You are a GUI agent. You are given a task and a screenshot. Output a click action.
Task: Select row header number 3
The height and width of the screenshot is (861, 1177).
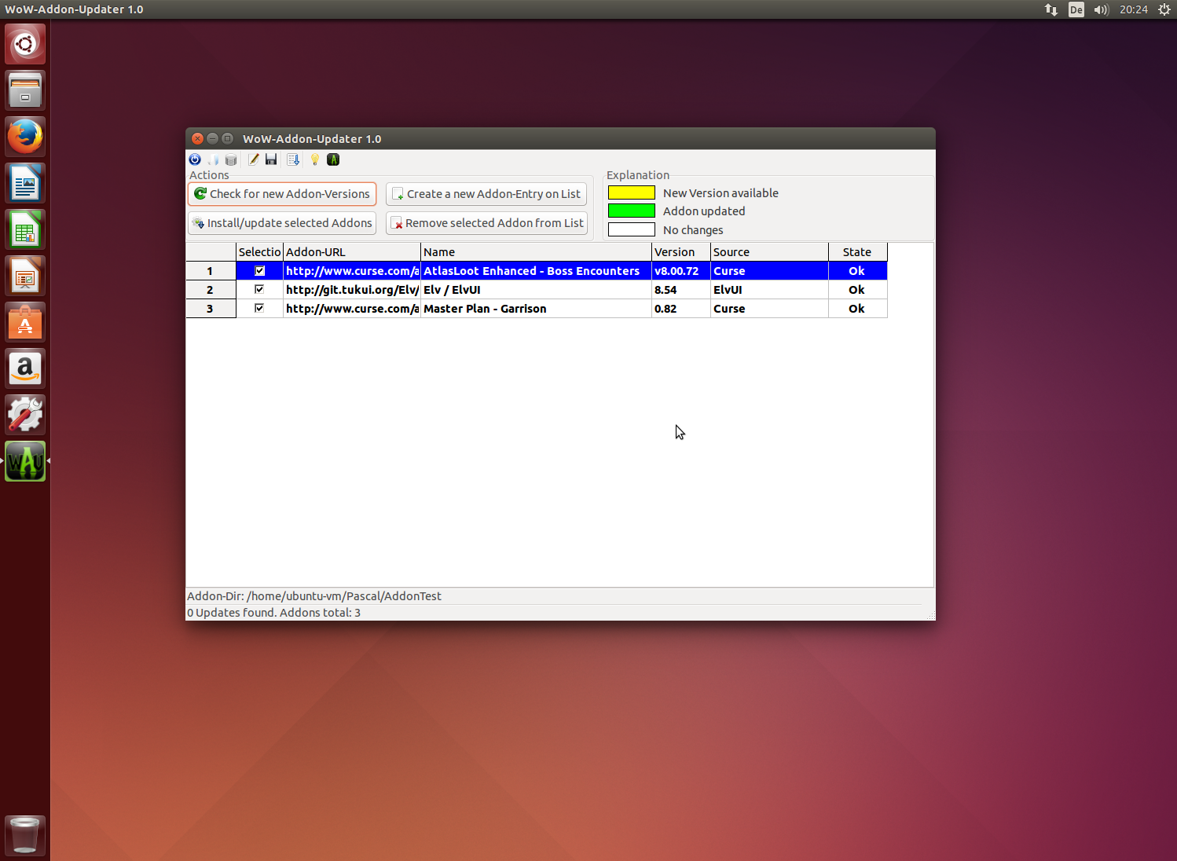[211, 309]
